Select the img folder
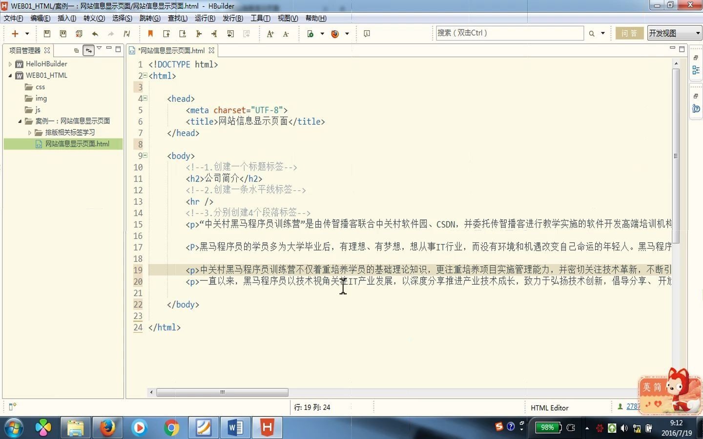The width and height of the screenshot is (703, 439). point(41,99)
